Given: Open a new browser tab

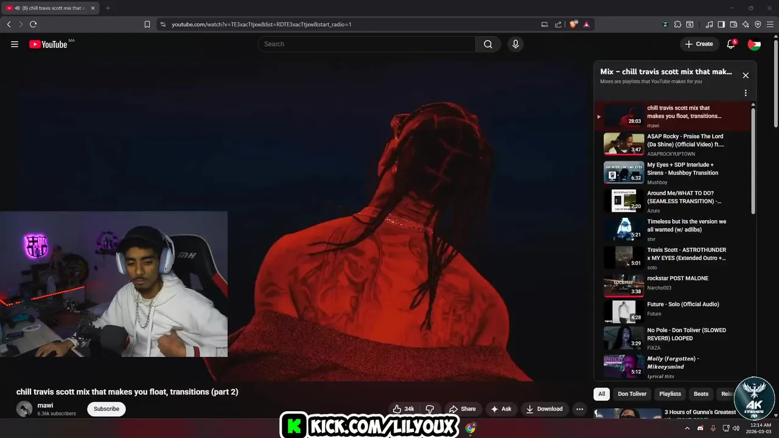Looking at the screenshot, I should (108, 8).
